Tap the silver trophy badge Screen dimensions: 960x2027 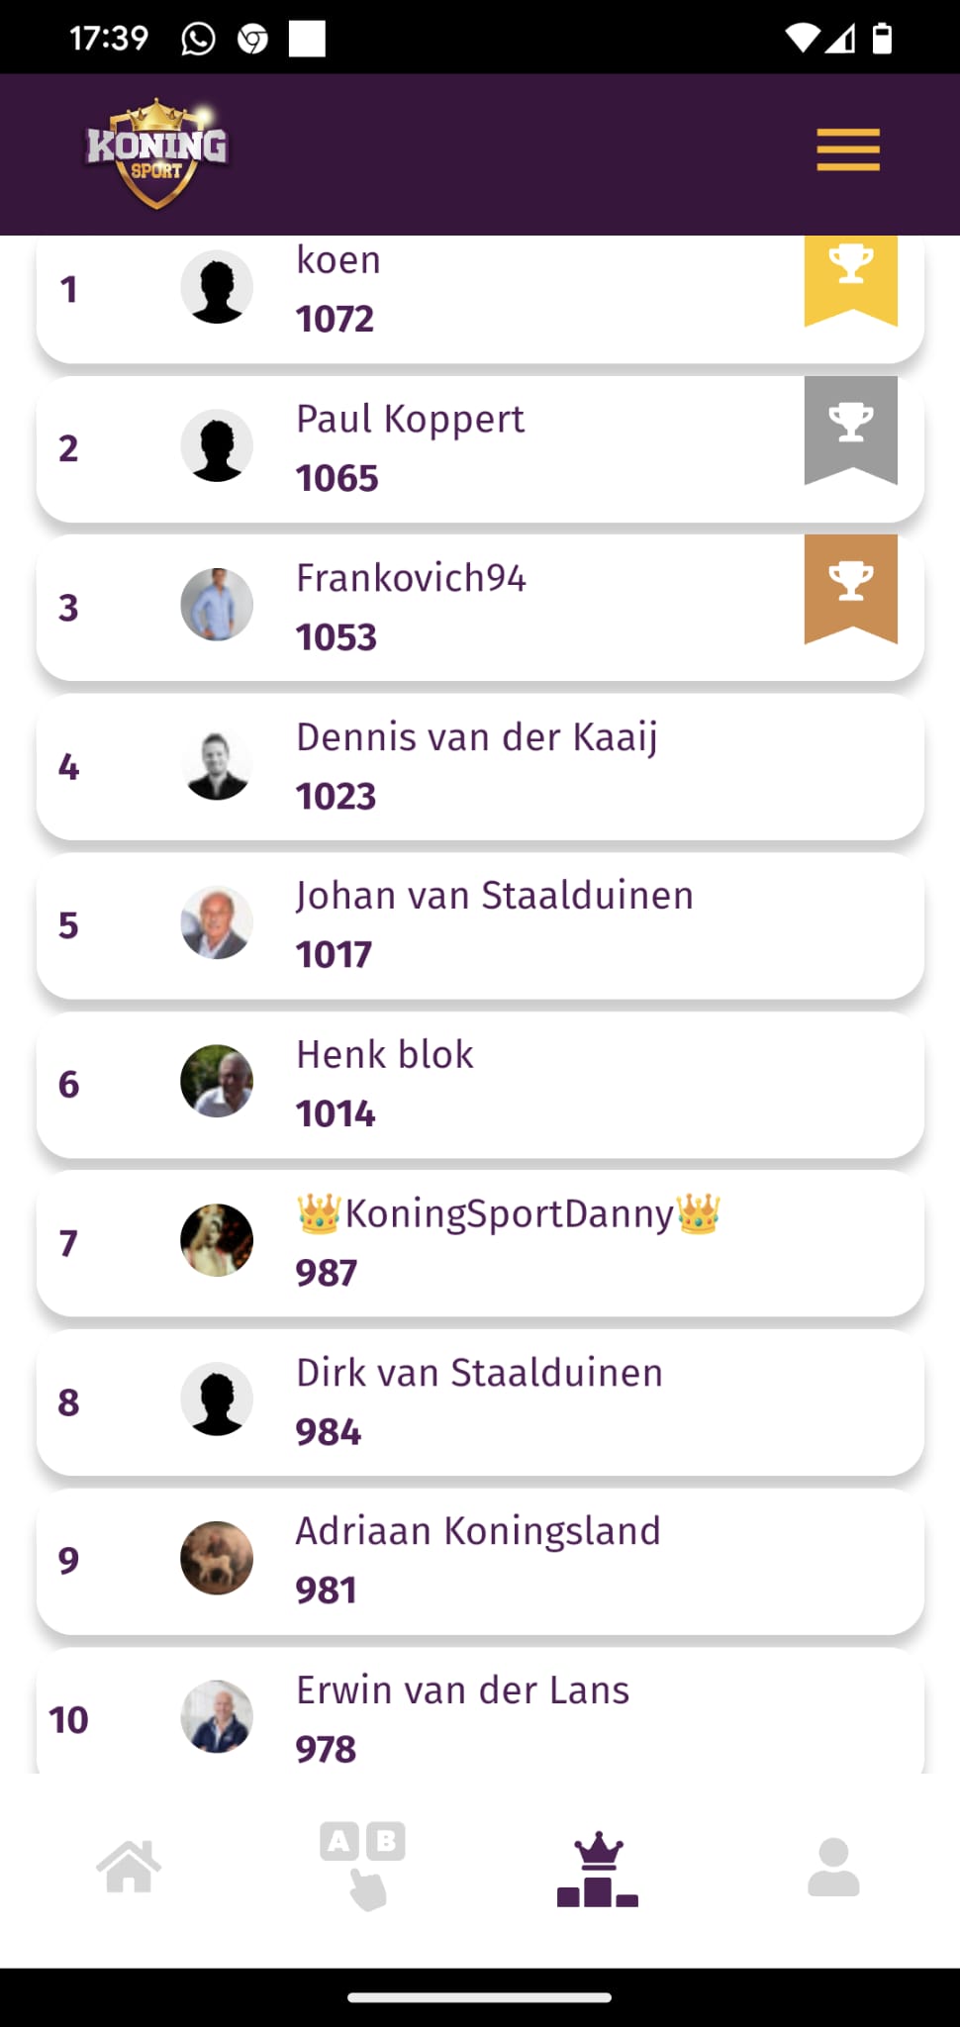850,428
